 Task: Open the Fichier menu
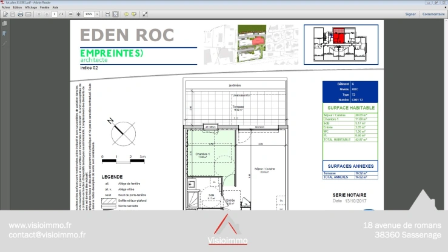tap(5, 7)
